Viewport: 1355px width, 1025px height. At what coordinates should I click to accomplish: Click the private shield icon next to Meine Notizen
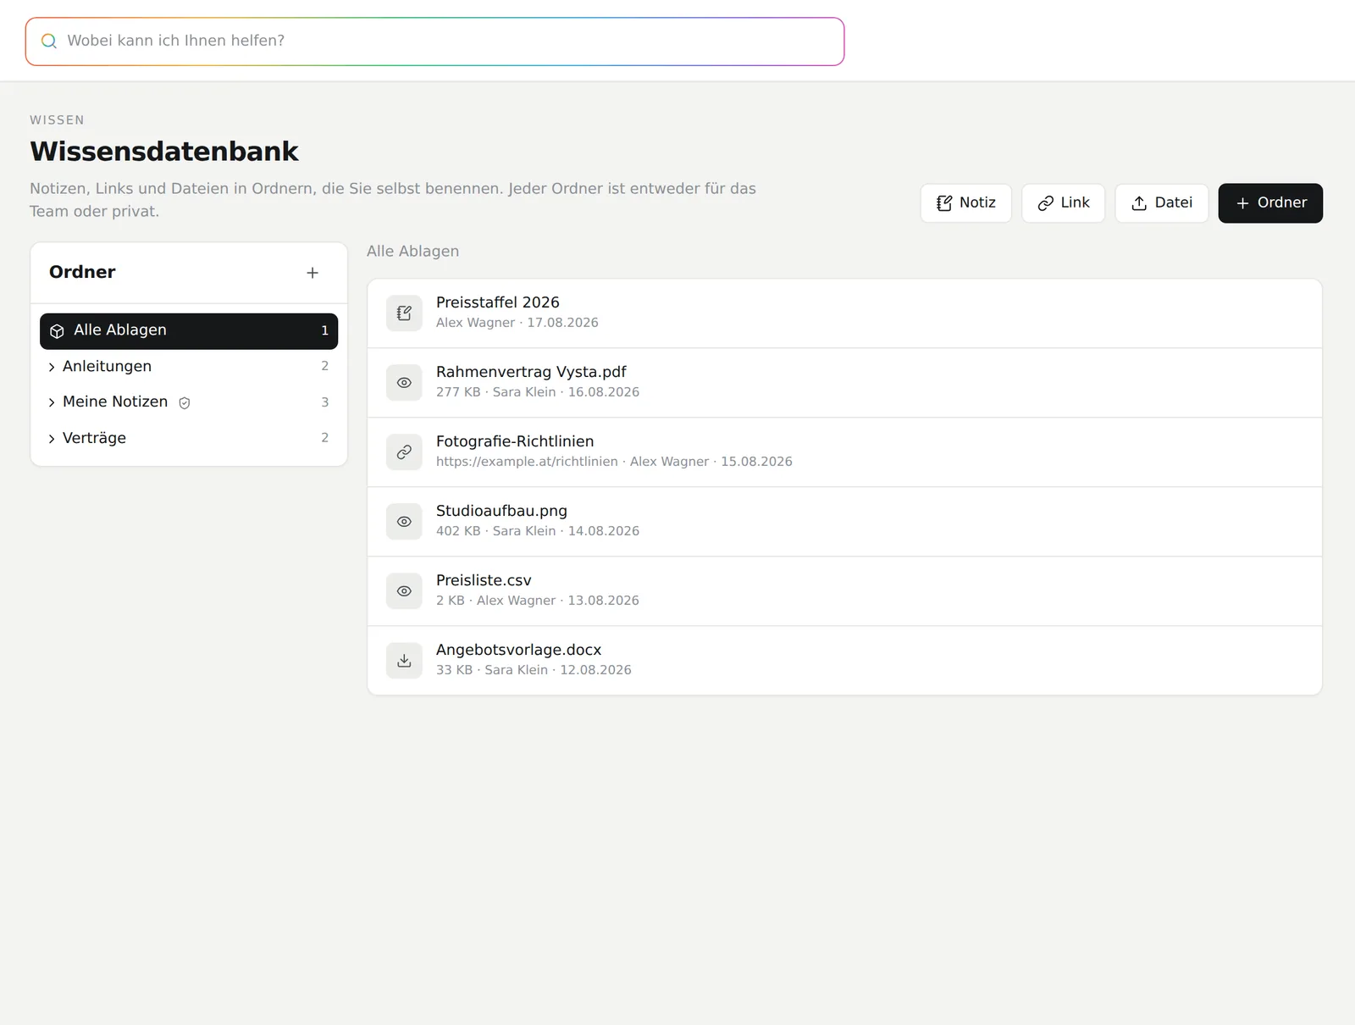pyautogui.click(x=185, y=403)
